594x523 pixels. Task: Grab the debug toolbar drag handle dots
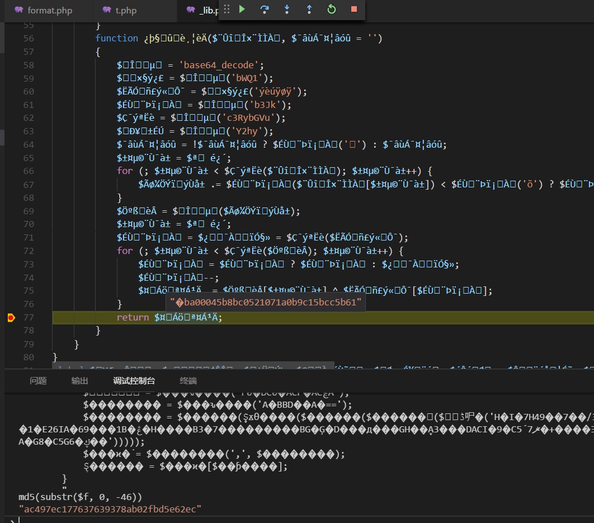click(x=227, y=9)
